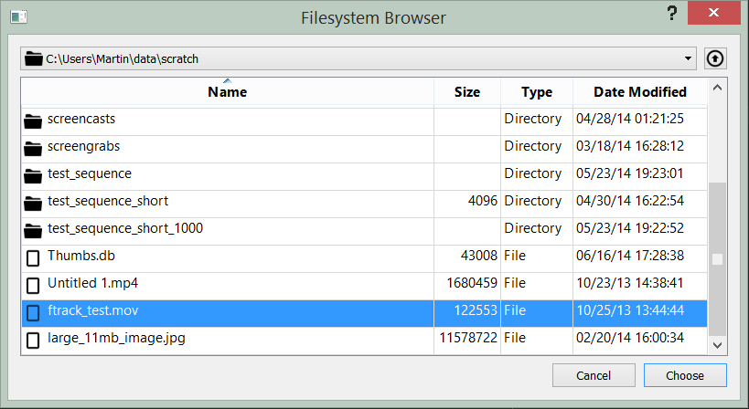Click the window application icon in title bar
749x409 pixels.
pos(18,17)
